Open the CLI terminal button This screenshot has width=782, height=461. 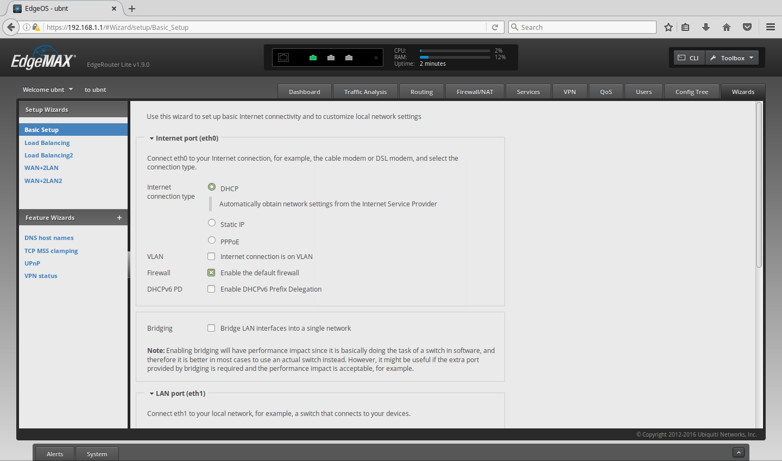(688, 58)
